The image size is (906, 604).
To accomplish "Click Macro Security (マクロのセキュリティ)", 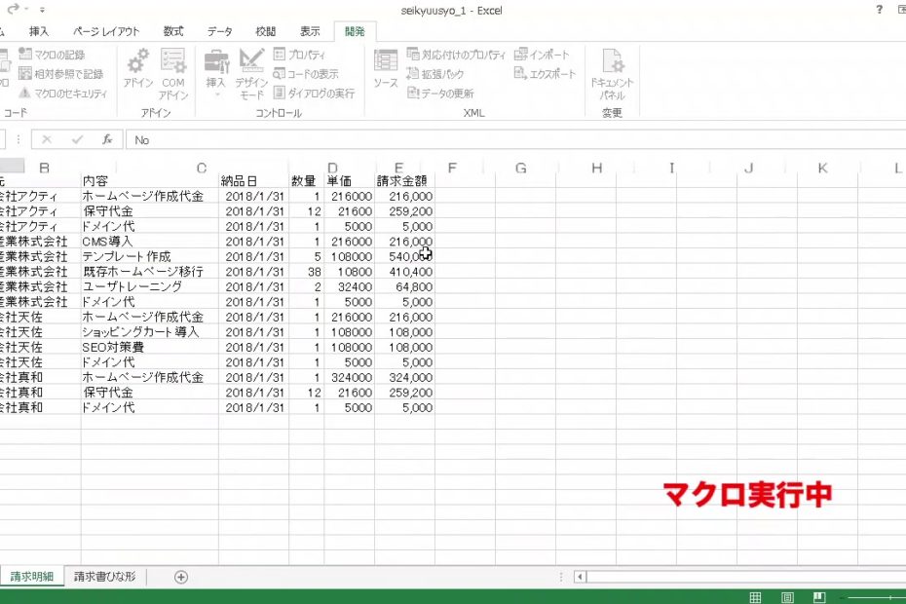I will coord(63,94).
